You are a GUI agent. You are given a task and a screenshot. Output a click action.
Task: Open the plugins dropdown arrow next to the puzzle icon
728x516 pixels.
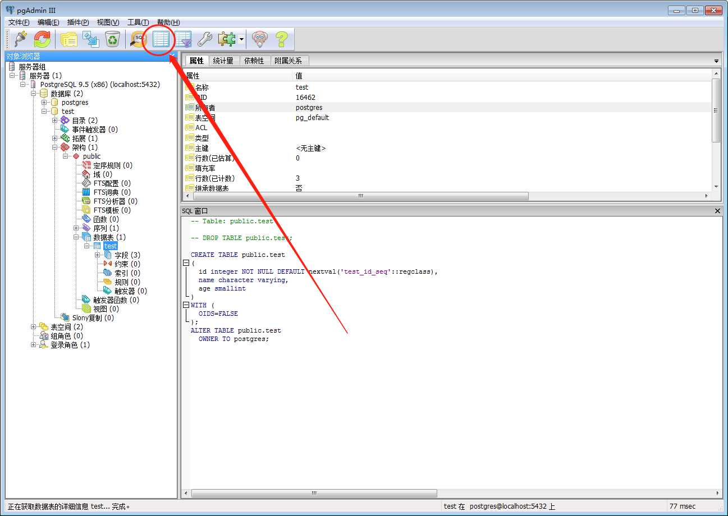click(x=241, y=39)
